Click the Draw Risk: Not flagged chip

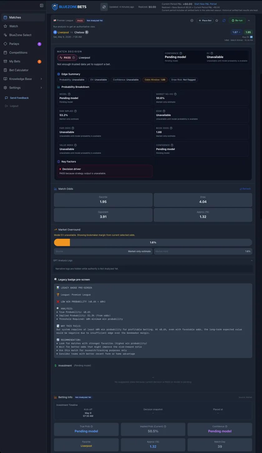[183, 80]
